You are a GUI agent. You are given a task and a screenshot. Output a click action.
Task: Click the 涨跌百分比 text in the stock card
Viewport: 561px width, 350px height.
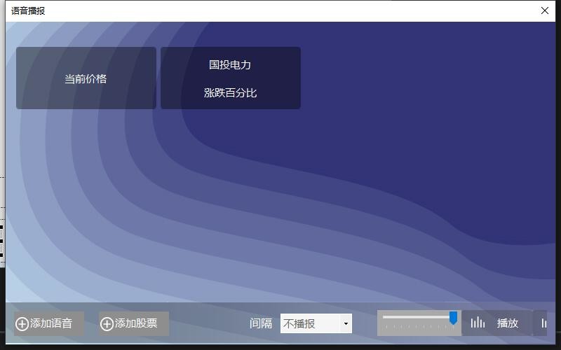click(230, 93)
